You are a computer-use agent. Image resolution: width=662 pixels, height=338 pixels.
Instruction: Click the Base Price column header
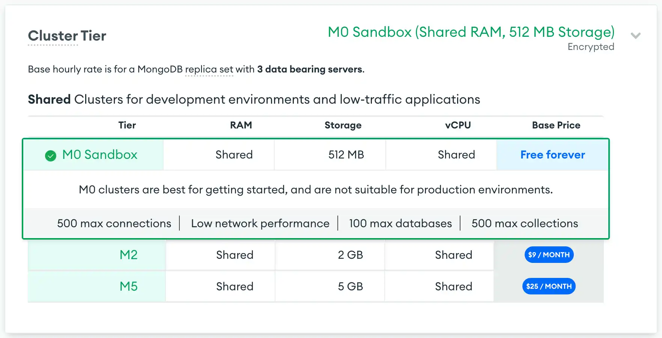point(556,125)
